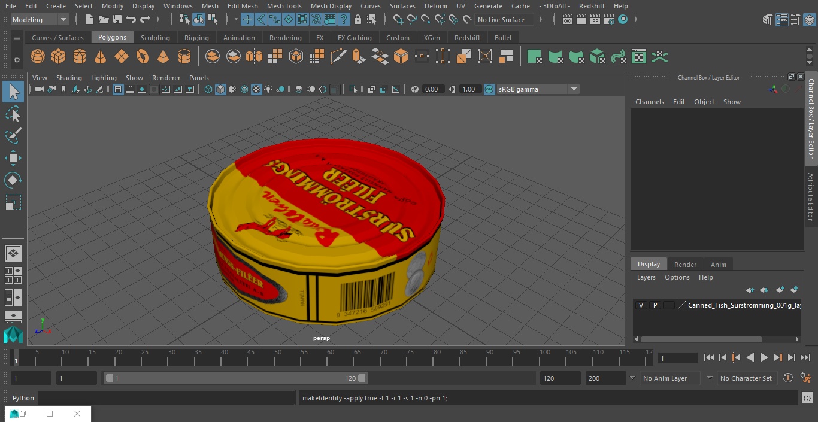The image size is (818, 422).
Task: Play the animation forward
Action: coord(764,357)
